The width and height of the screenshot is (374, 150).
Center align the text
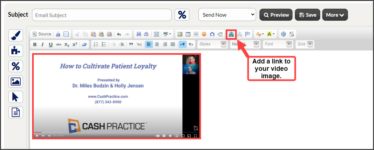pyautogui.click(x=157, y=44)
